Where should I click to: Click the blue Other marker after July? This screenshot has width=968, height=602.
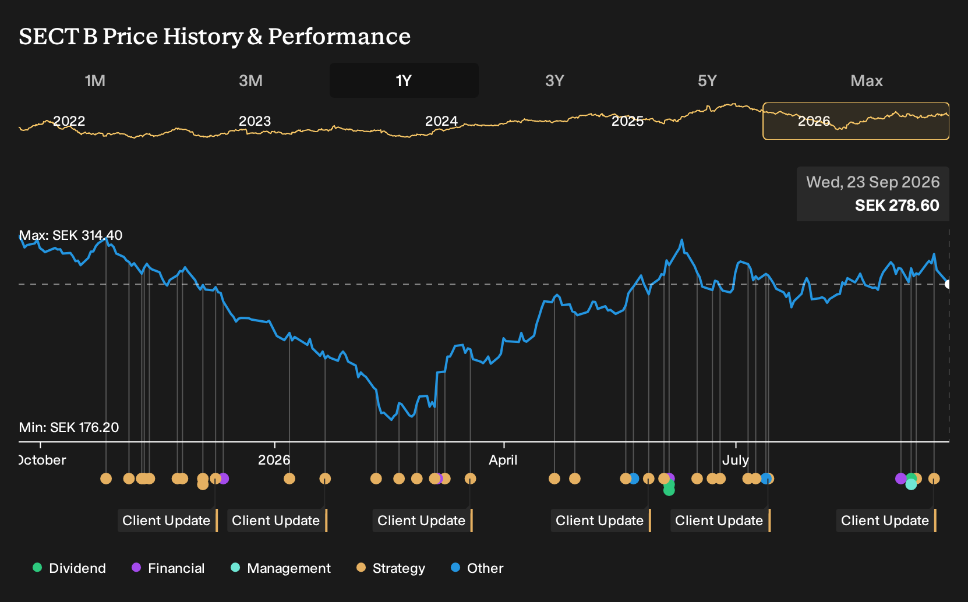(x=765, y=479)
